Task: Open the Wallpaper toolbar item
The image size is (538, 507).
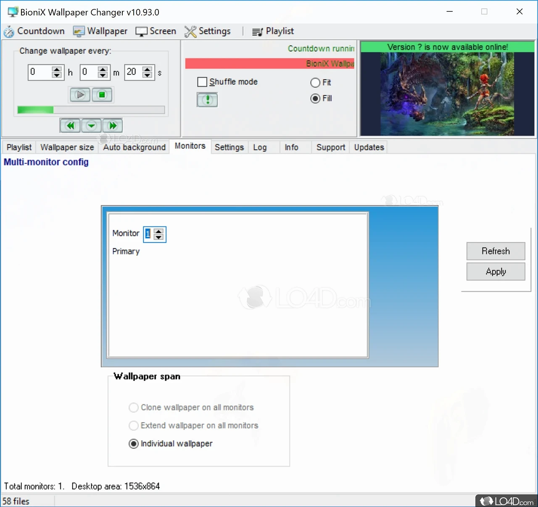Action: pyautogui.click(x=100, y=31)
